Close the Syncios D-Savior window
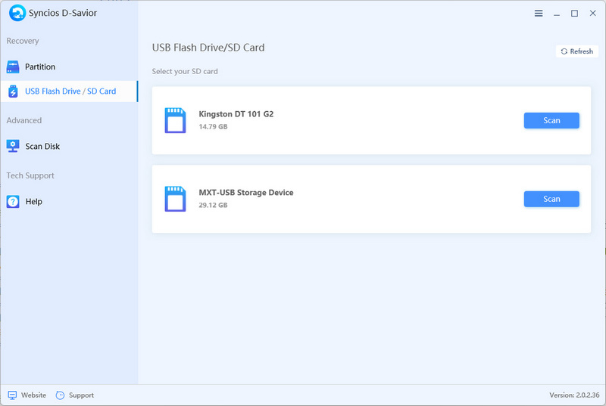The image size is (606, 406). click(x=593, y=13)
